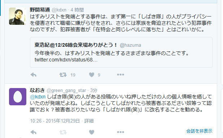Retweet the 野間易通 tweet
The width and height of the screenshot is (223, 138).
(x=63, y=75)
